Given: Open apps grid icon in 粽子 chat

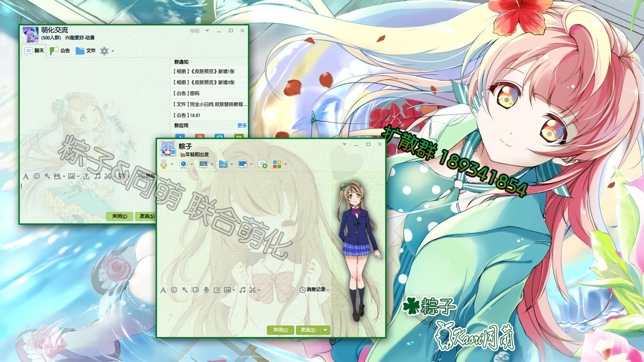Looking at the screenshot, I should click(277, 164).
